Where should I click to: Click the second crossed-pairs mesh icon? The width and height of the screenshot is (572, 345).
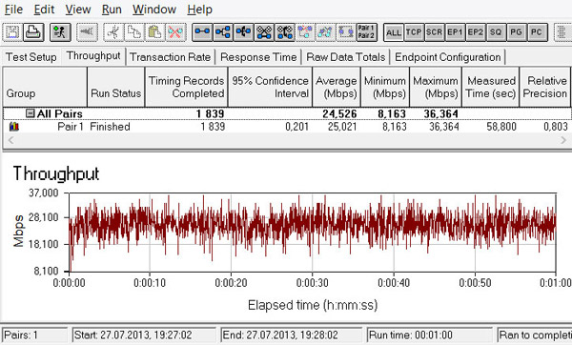click(285, 32)
